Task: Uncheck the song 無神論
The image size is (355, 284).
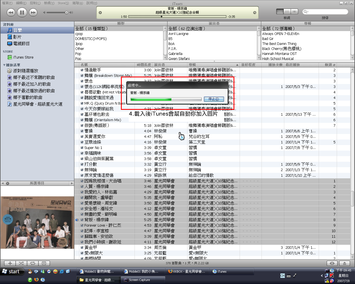Action: pos(82,170)
